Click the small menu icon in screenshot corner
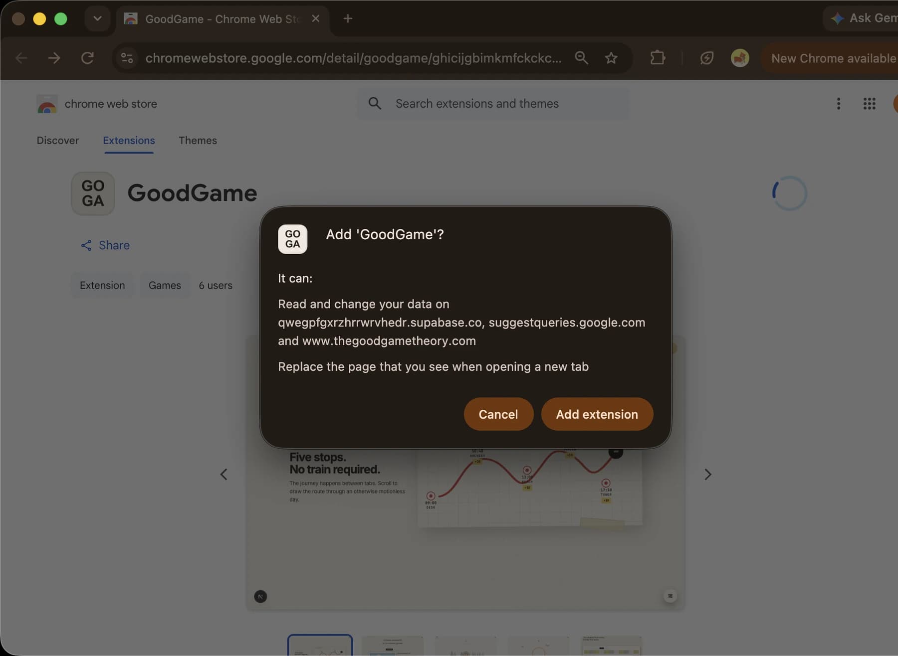The width and height of the screenshot is (898, 656). point(670,596)
